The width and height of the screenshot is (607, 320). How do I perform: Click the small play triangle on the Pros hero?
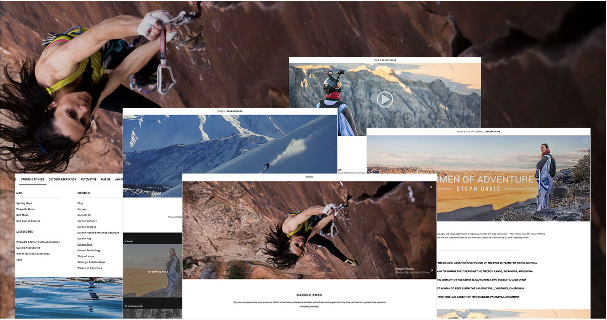431,187
